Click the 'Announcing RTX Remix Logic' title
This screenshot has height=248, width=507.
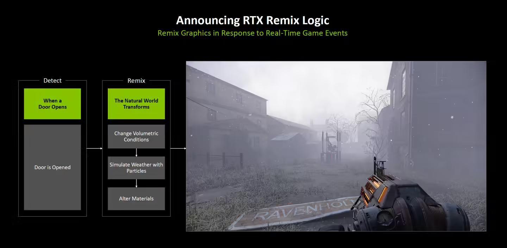click(252, 20)
